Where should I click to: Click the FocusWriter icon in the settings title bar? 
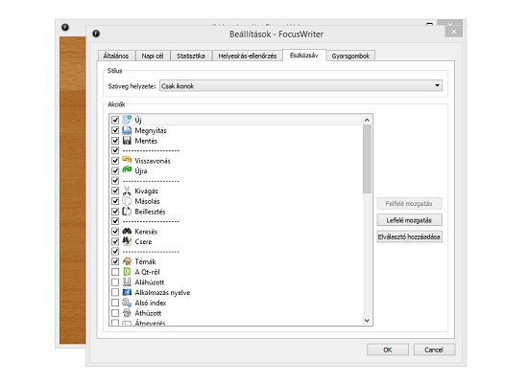[x=96, y=34]
